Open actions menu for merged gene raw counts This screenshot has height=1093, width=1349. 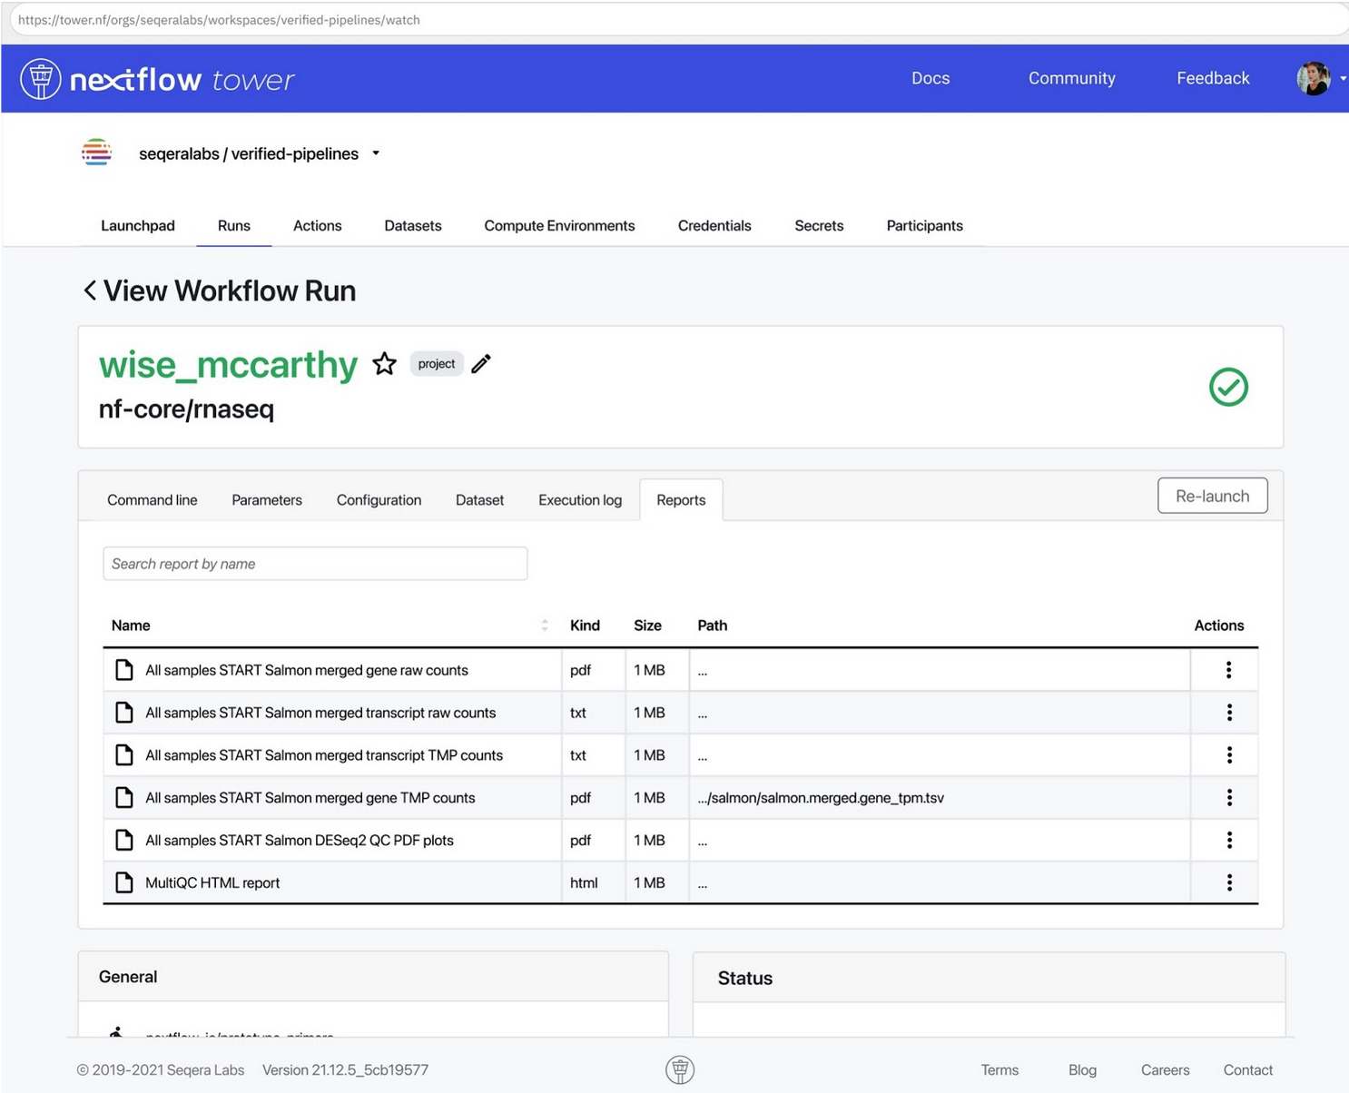pos(1229,670)
